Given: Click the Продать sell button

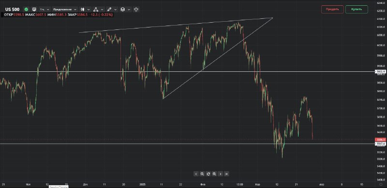Looking at the screenshot, I should (x=332, y=9).
